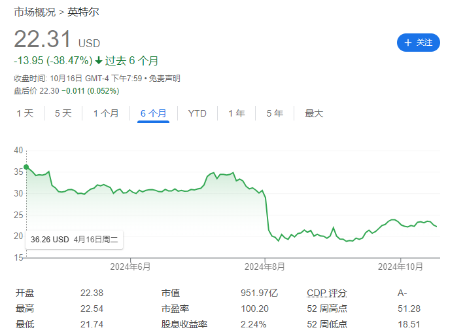The image size is (465, 334).
Task: Click the green down arrow icon
Action: pyautogui.click(x=99, y=61)
